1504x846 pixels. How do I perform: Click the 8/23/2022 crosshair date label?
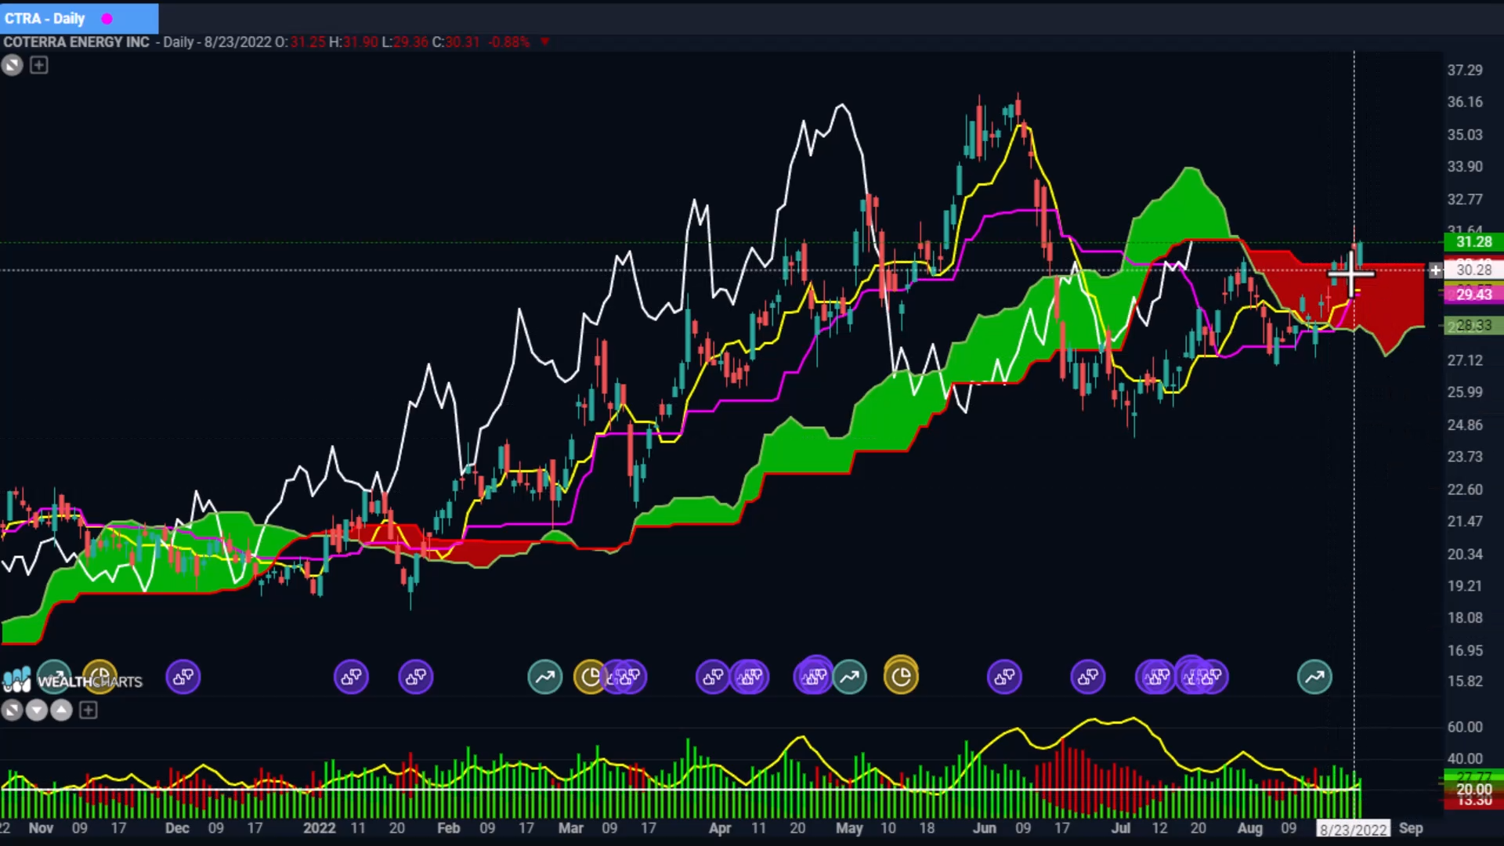click(x=1353, y=829)
